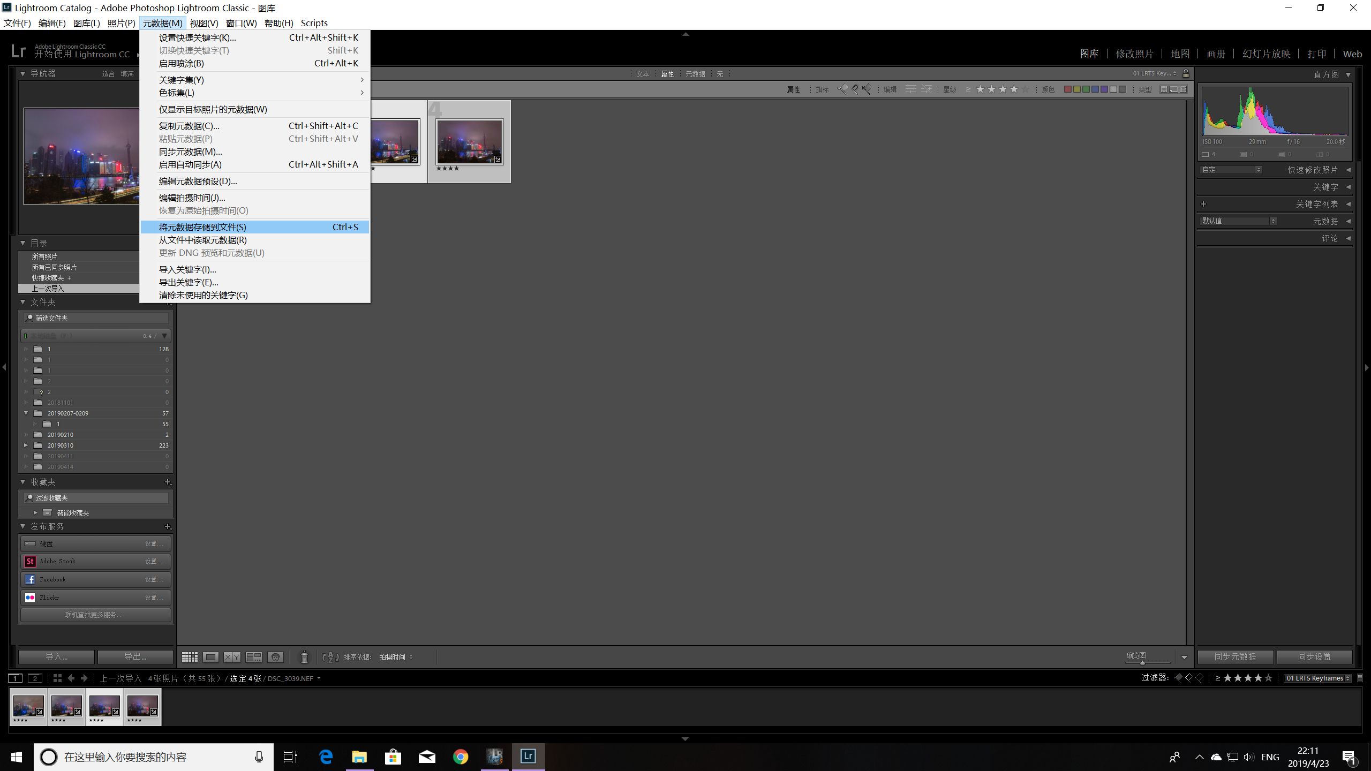Screen dimensions: 1371x771
Task: Toggle the flagged photos filter
Action: tap(842, 89)
